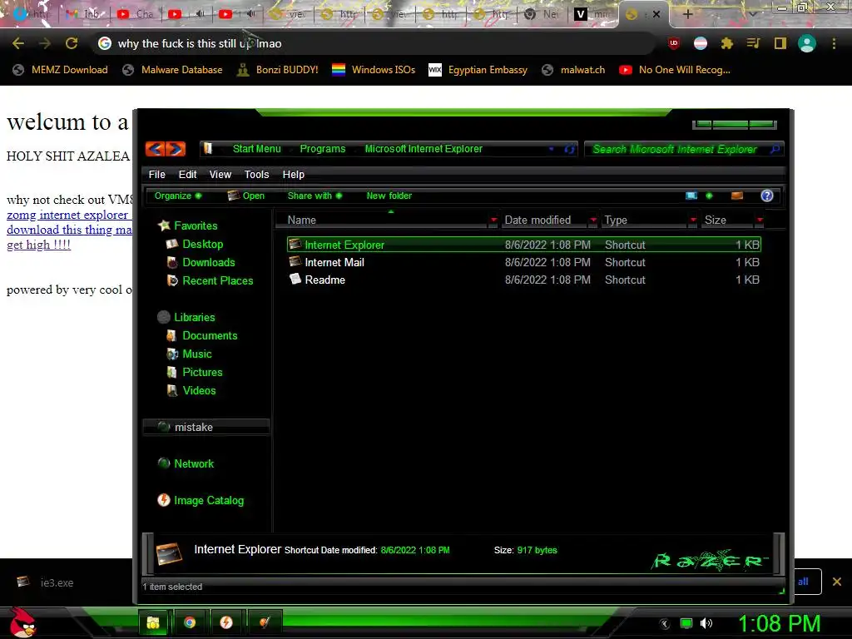The image size is (852, 639).
Task: Open view options dropdown arrow
Action: pos(709,196)
